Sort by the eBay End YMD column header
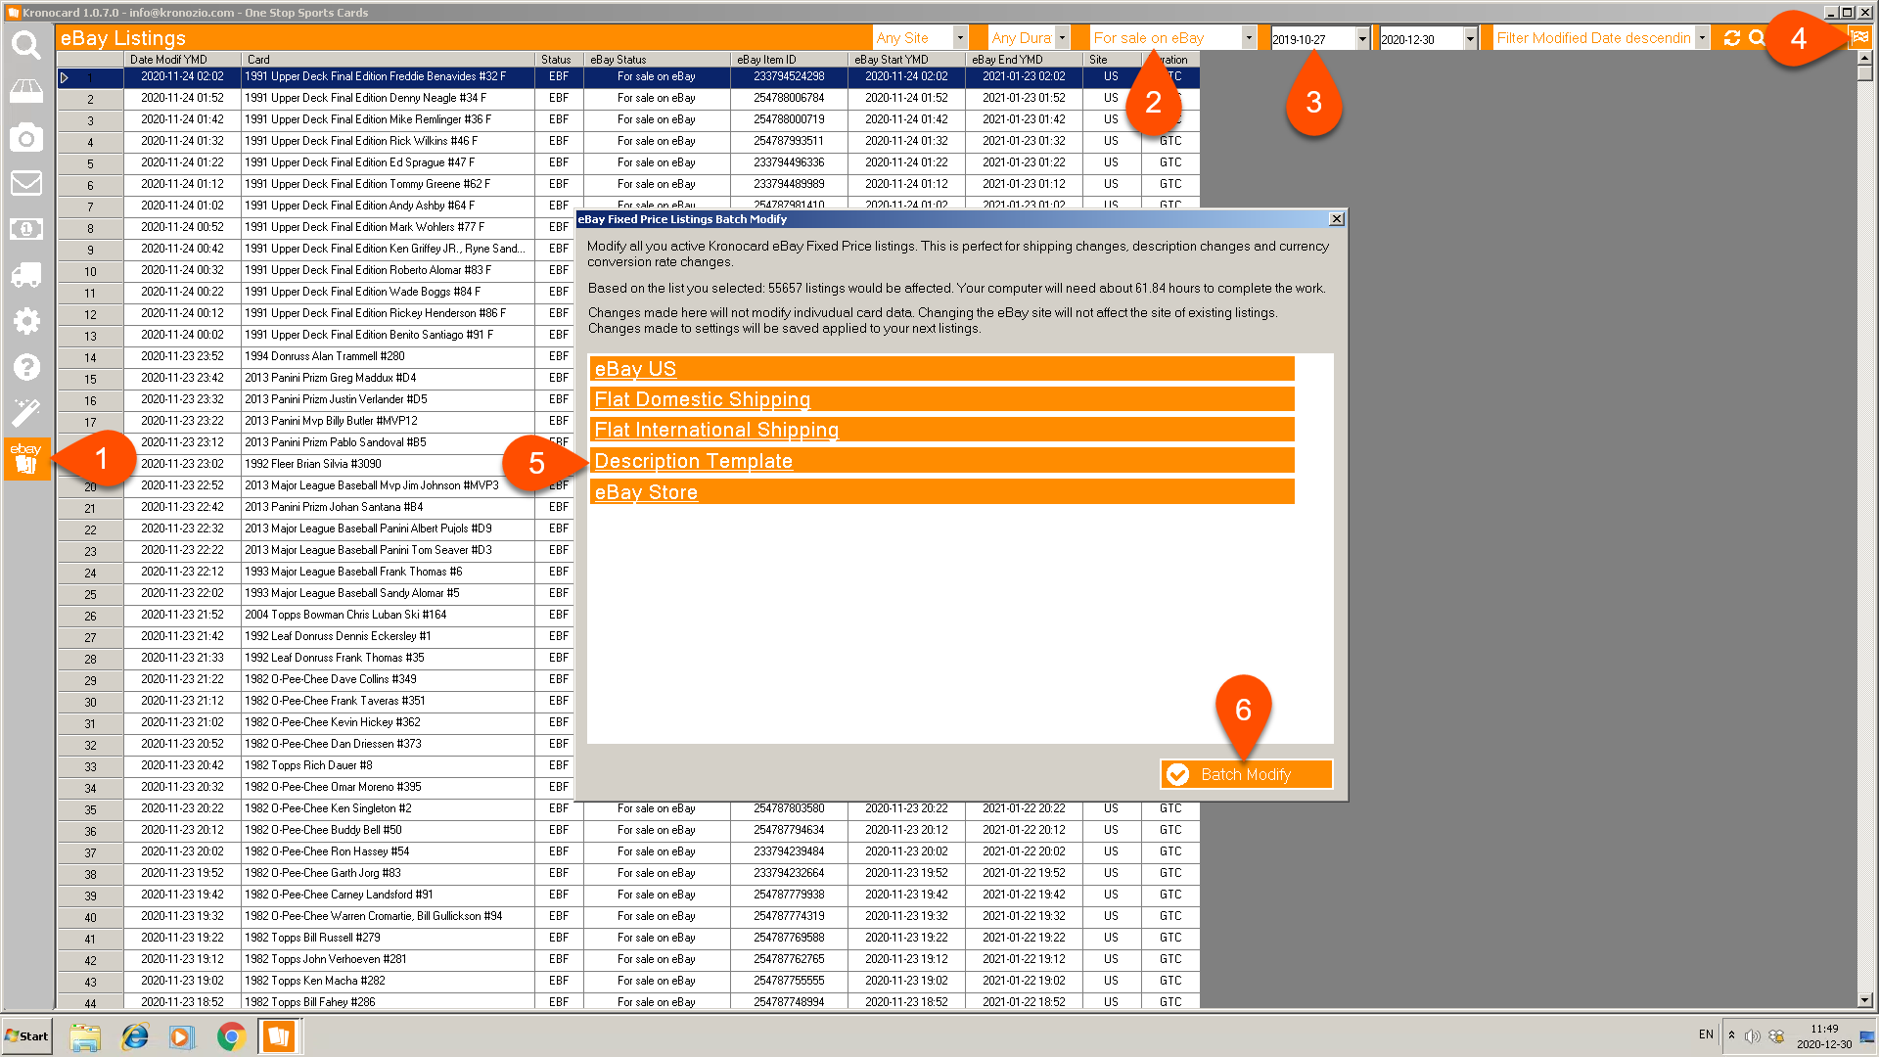 [1025, 60]
